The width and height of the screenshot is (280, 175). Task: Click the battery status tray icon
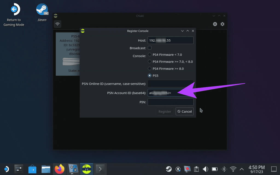pyautogui.click(x=215, y=169)
